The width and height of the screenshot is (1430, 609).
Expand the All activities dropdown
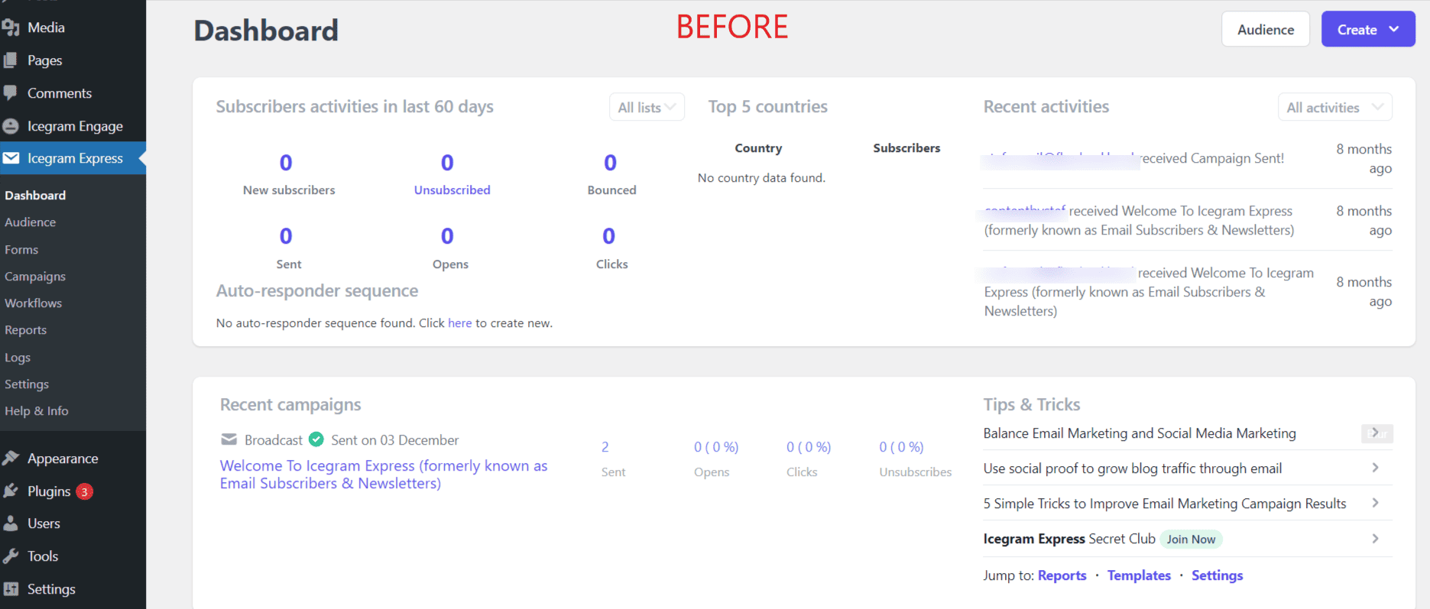coord(1334,108)
